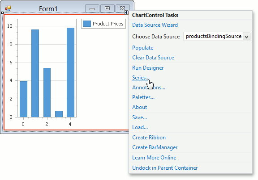Select Create BarManager
This screenshot has width=258, height=180.
155,147
